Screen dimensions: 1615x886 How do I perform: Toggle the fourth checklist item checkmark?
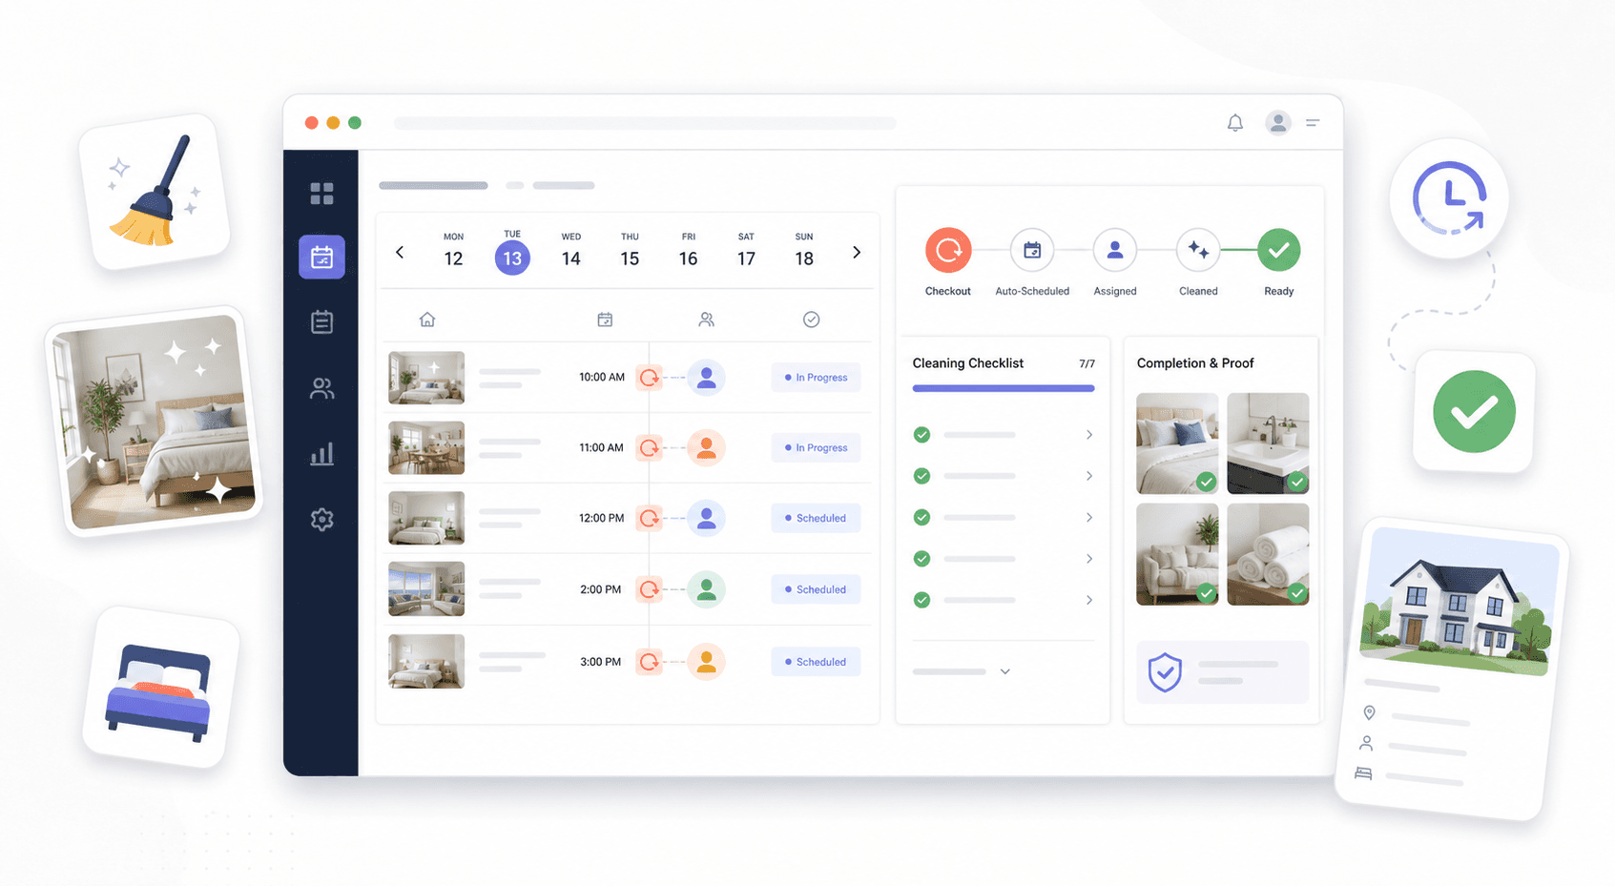[921, 559]
